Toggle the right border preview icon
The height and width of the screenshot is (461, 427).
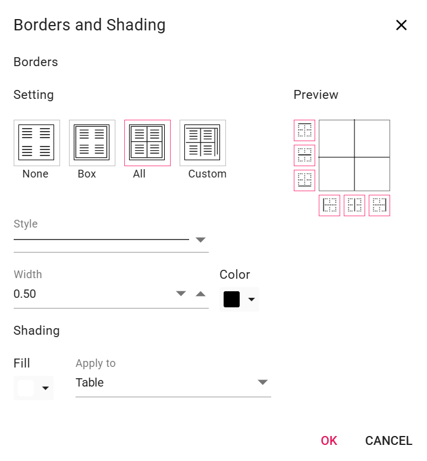[x=379, y=205]
